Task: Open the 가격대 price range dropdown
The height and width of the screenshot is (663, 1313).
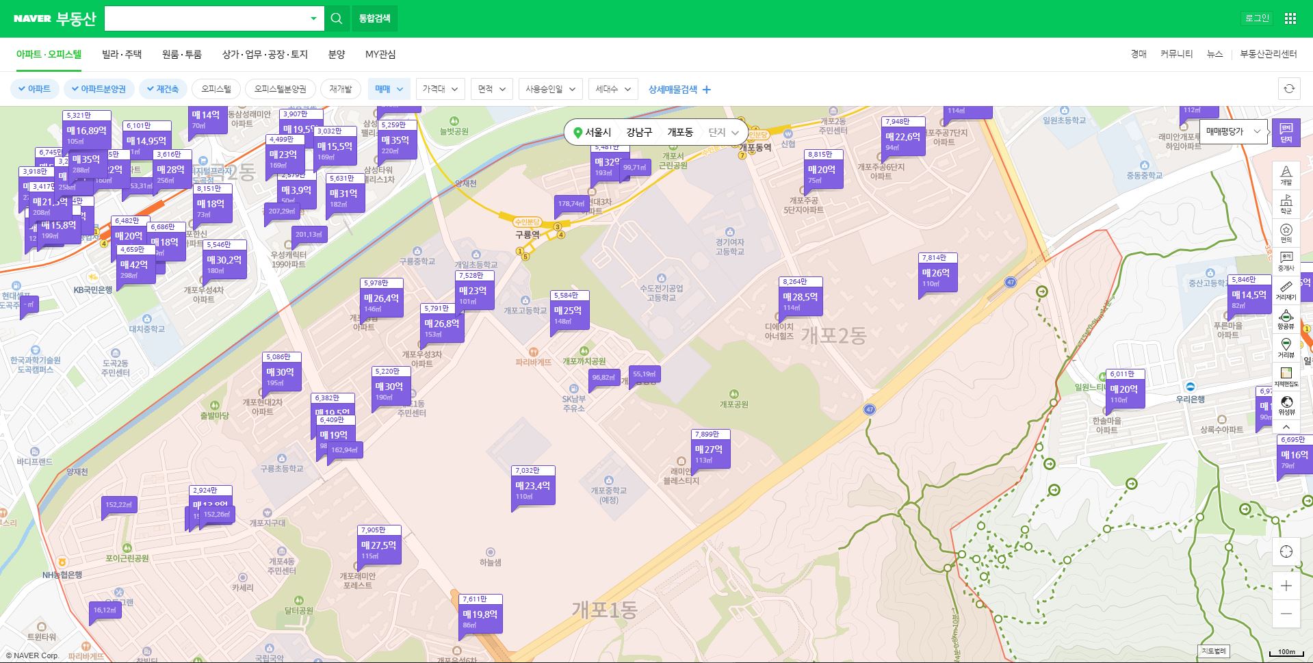Action: tap(440, 89)
